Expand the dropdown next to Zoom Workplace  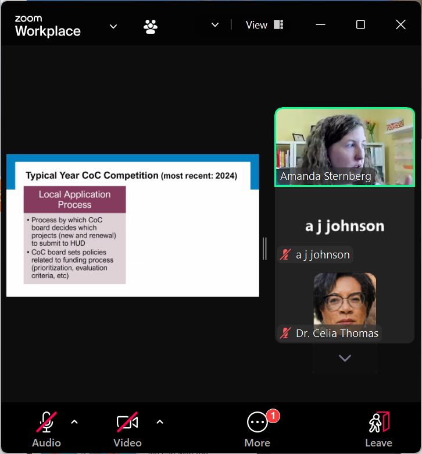tap(113, 27)
